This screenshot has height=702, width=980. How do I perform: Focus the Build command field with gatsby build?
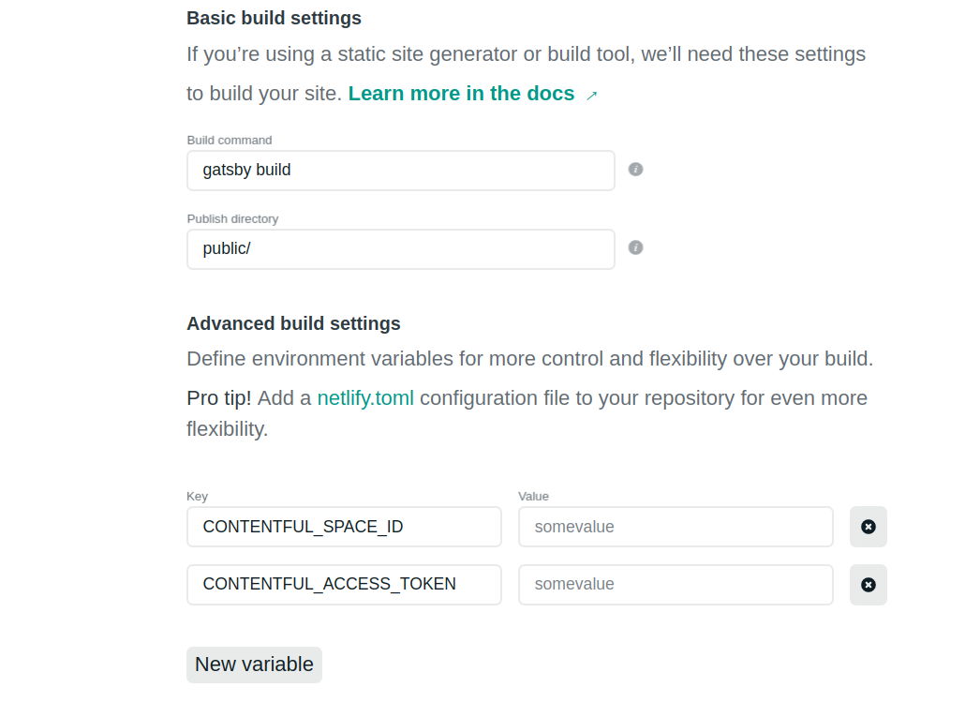(400, 171)
